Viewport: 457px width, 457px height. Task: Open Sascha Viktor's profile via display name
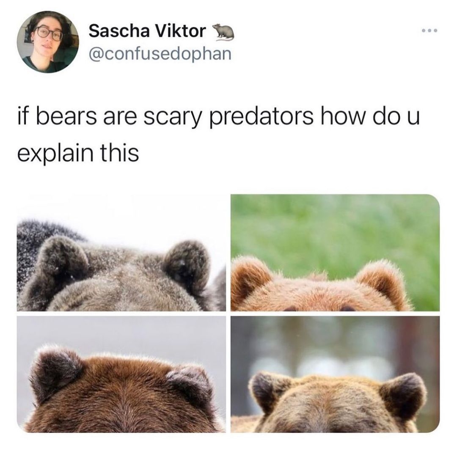tap(147, 31)
